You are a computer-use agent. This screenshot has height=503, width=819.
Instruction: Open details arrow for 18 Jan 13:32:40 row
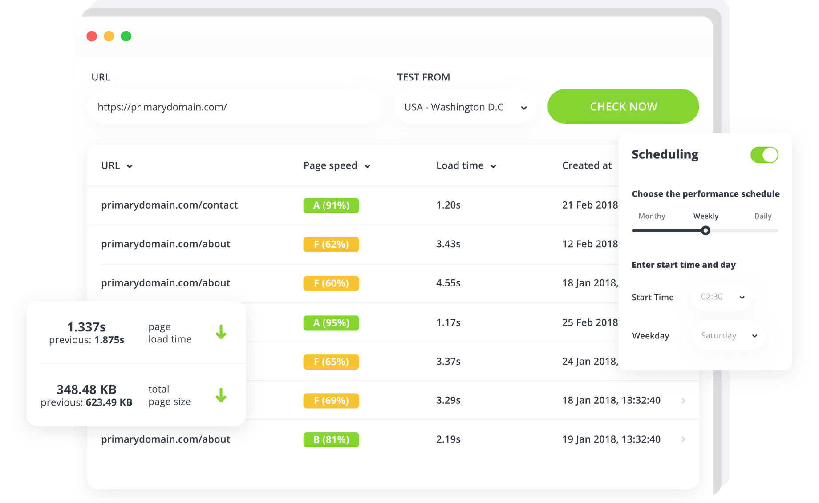[x=683, y=401]
